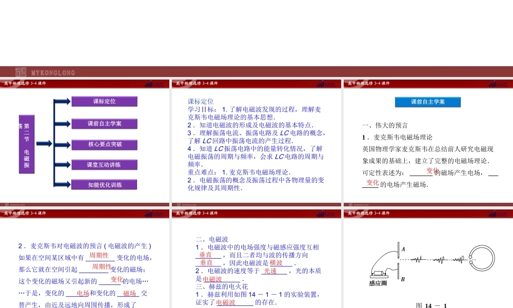Click the 一、伟大的预言 heading

point(385,125)
